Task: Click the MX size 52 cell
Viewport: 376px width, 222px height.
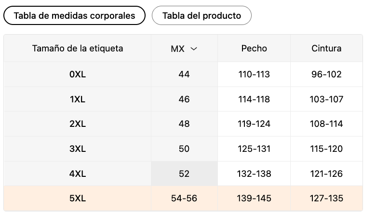Action: 184,173
